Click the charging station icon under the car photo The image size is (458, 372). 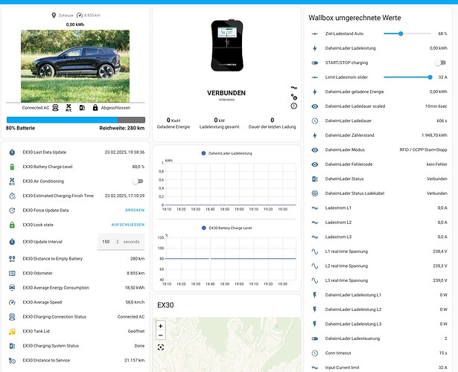(x=82, y=108)
